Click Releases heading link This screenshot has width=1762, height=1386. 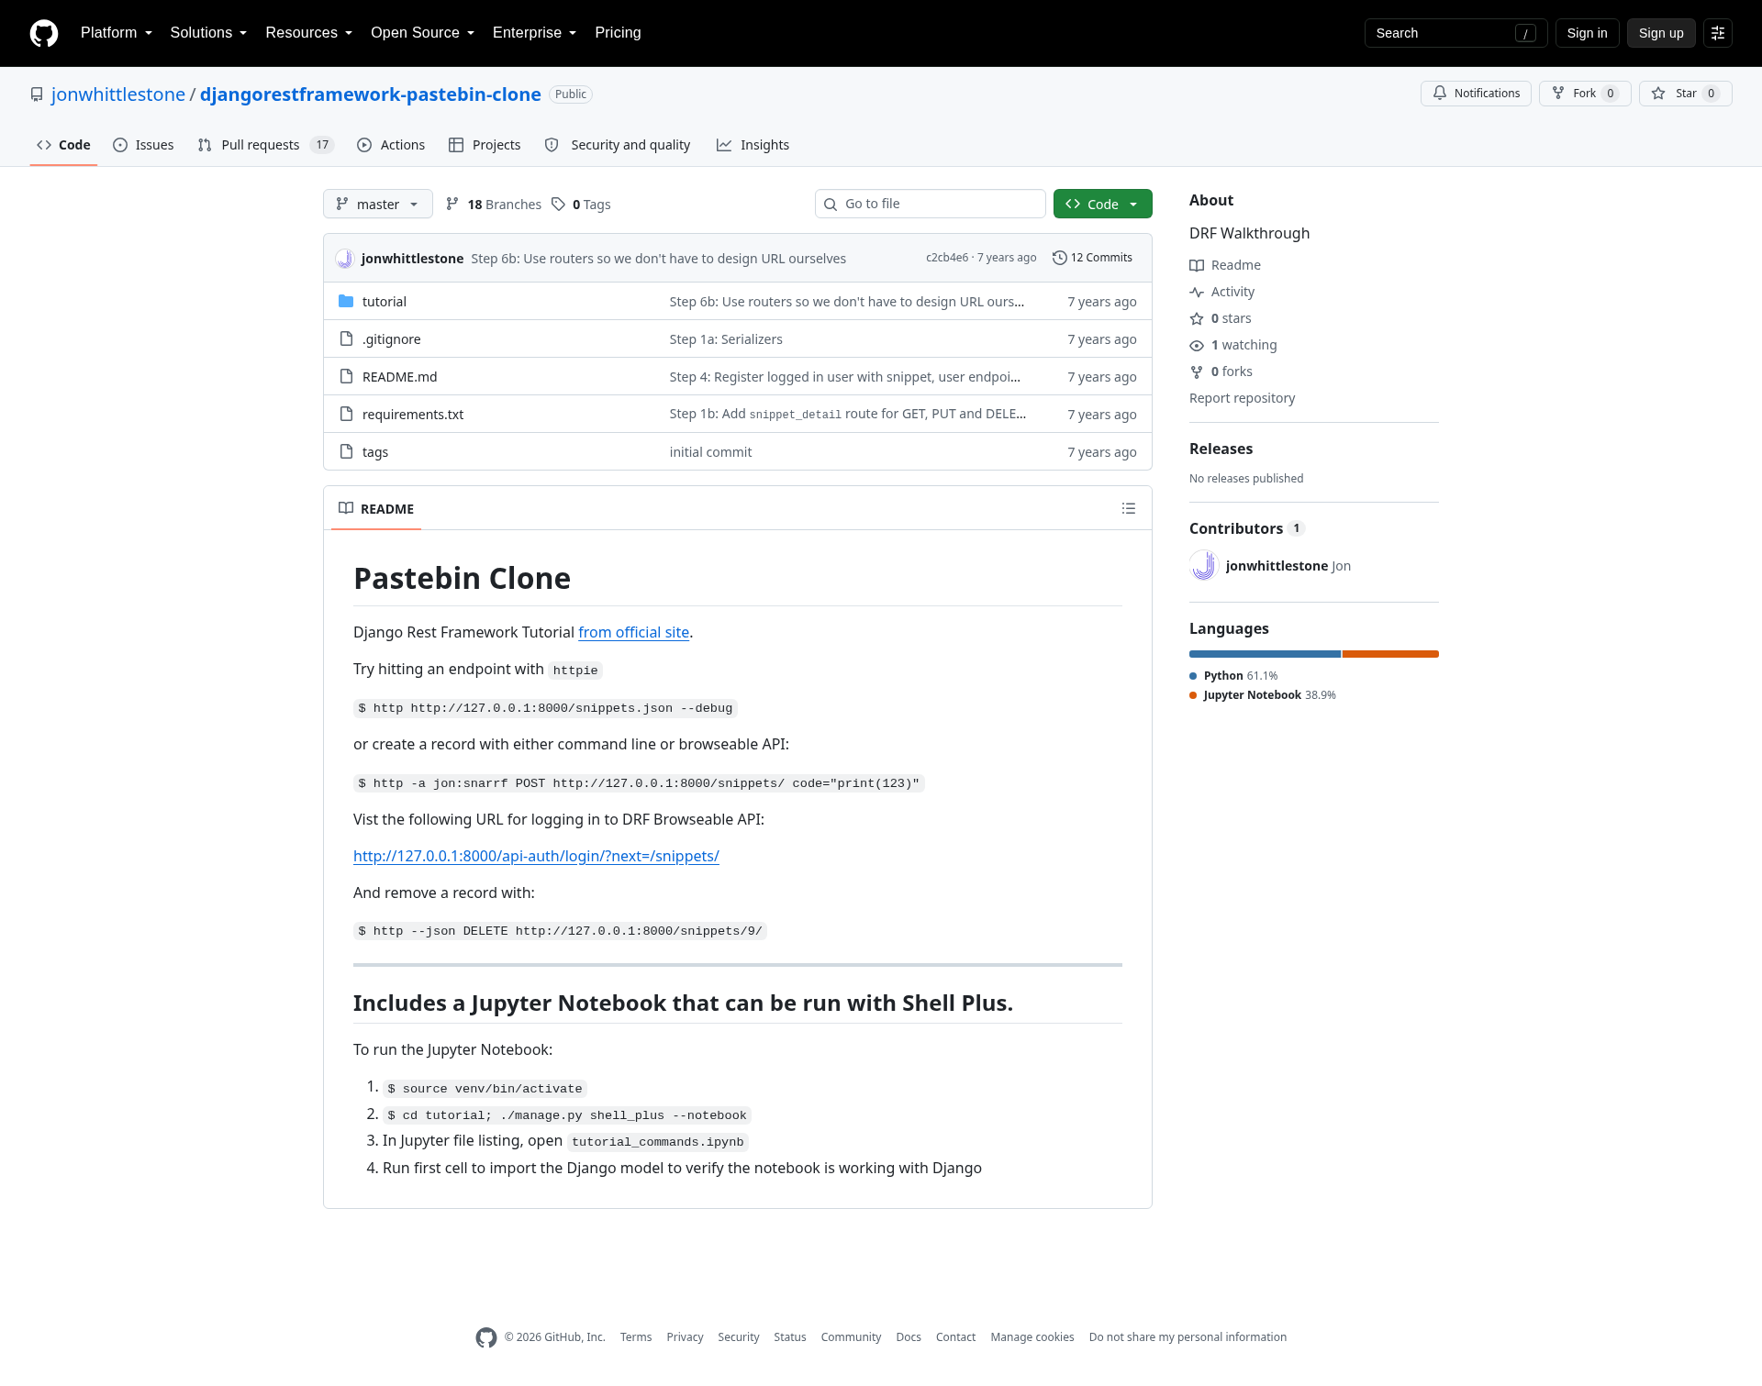[1221, 449]
